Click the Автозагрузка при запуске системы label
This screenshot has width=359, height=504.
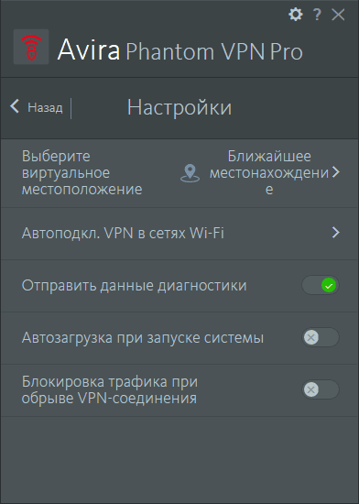(143, 338)
